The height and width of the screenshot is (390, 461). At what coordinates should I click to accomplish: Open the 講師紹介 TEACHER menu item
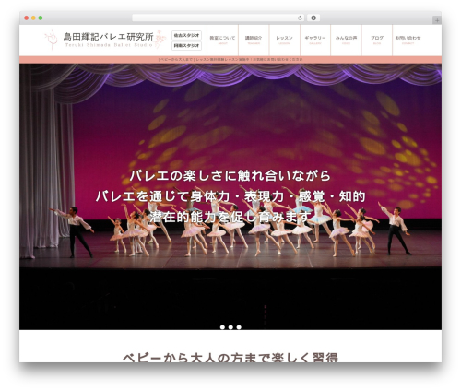[254, 41]
